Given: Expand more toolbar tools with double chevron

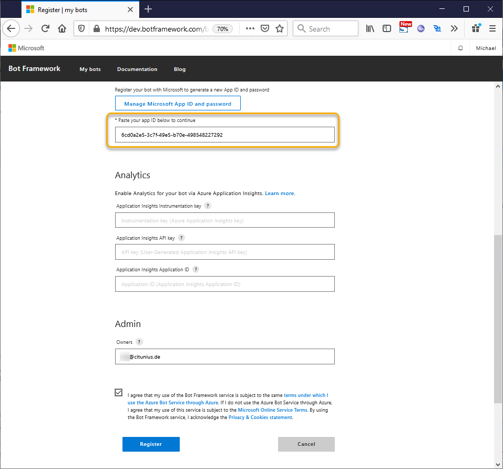Looking at the screenshot, I should coord(454,28).
